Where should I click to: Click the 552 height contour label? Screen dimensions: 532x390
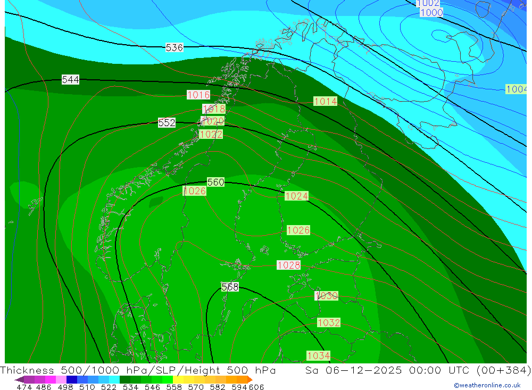click(167, 122)
